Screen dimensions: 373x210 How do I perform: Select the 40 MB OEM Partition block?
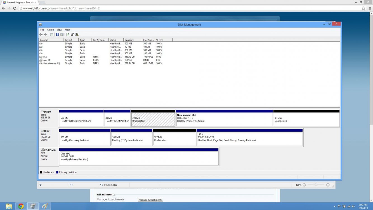click(117, 118)
